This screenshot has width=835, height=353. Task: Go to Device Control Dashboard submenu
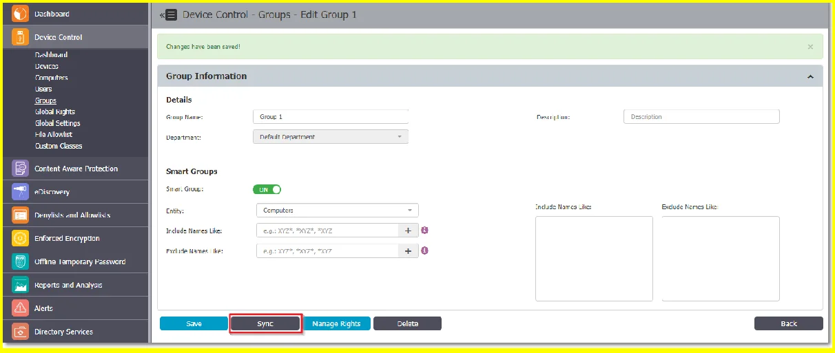tap(51, 55)
